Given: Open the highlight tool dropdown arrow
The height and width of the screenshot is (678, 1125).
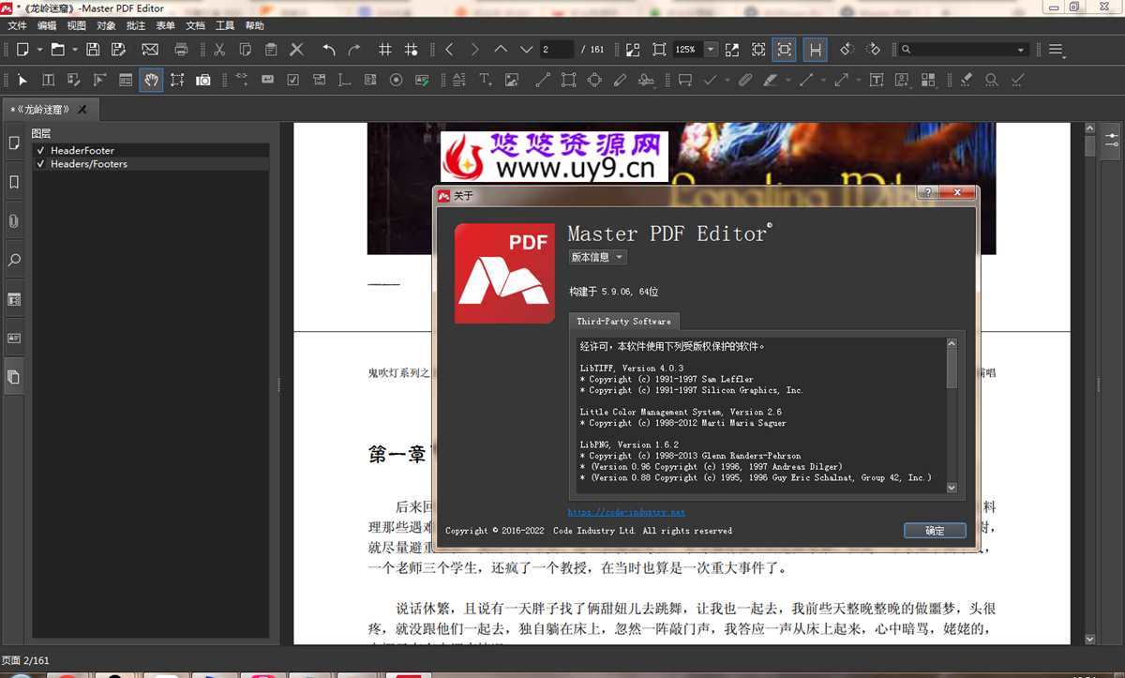Looking at the screenshot, I should [787, 82].
